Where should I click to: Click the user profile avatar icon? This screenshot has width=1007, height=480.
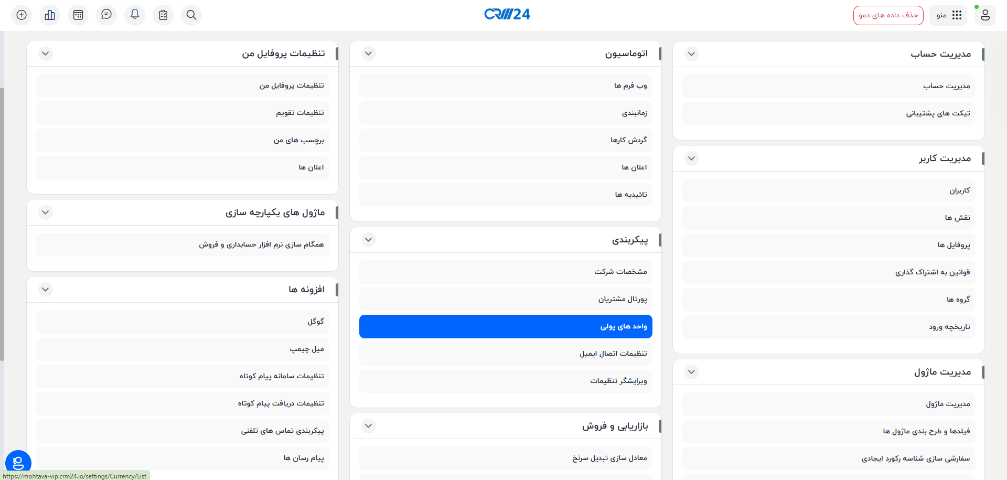pyautogui.click(x=985, y=15)
